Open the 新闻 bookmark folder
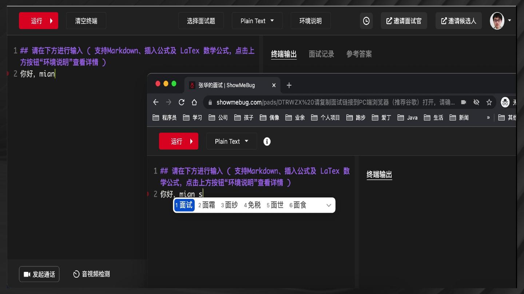524x294 pixels. point(459,118)
